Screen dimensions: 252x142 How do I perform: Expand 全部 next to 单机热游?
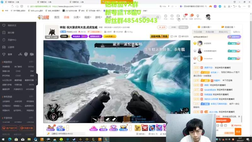(x=31, y=97)
